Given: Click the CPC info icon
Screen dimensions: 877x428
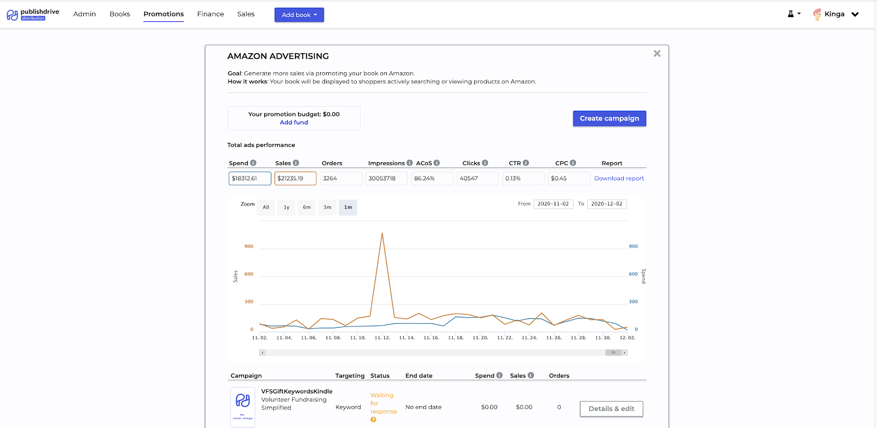Looking at the screenshot, I should tap(573, 163).
